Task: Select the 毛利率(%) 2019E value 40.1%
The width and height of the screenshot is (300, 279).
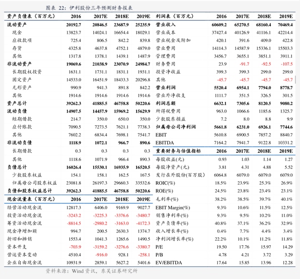Action: coord(286,199)
